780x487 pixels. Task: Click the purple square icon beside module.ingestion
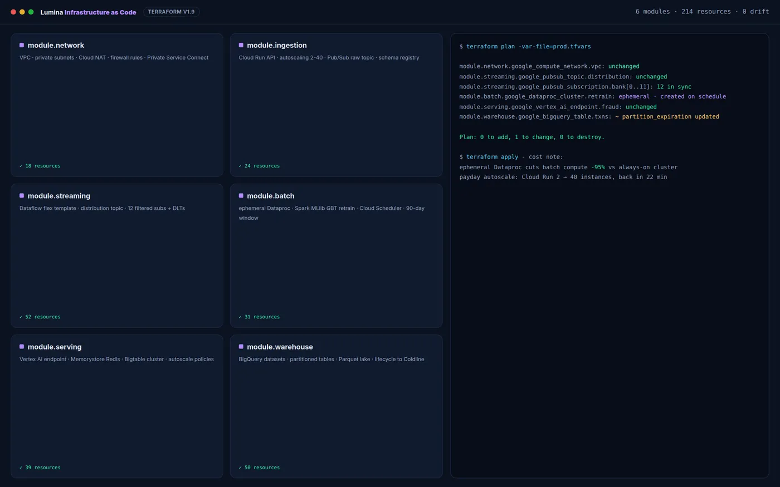241,45
